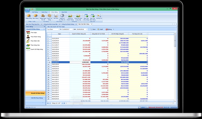Close the Báo Cáo Tổng Hợp Kho tab

tap(41, 24)
